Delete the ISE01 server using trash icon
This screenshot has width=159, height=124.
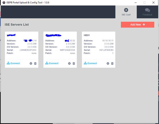click(x=112, y=63)
